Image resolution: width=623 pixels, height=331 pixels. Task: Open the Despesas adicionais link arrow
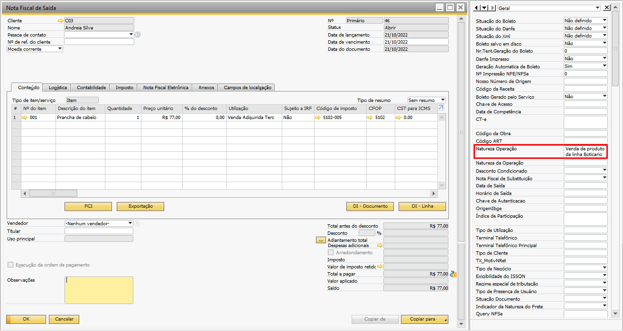tap(380, 246)
